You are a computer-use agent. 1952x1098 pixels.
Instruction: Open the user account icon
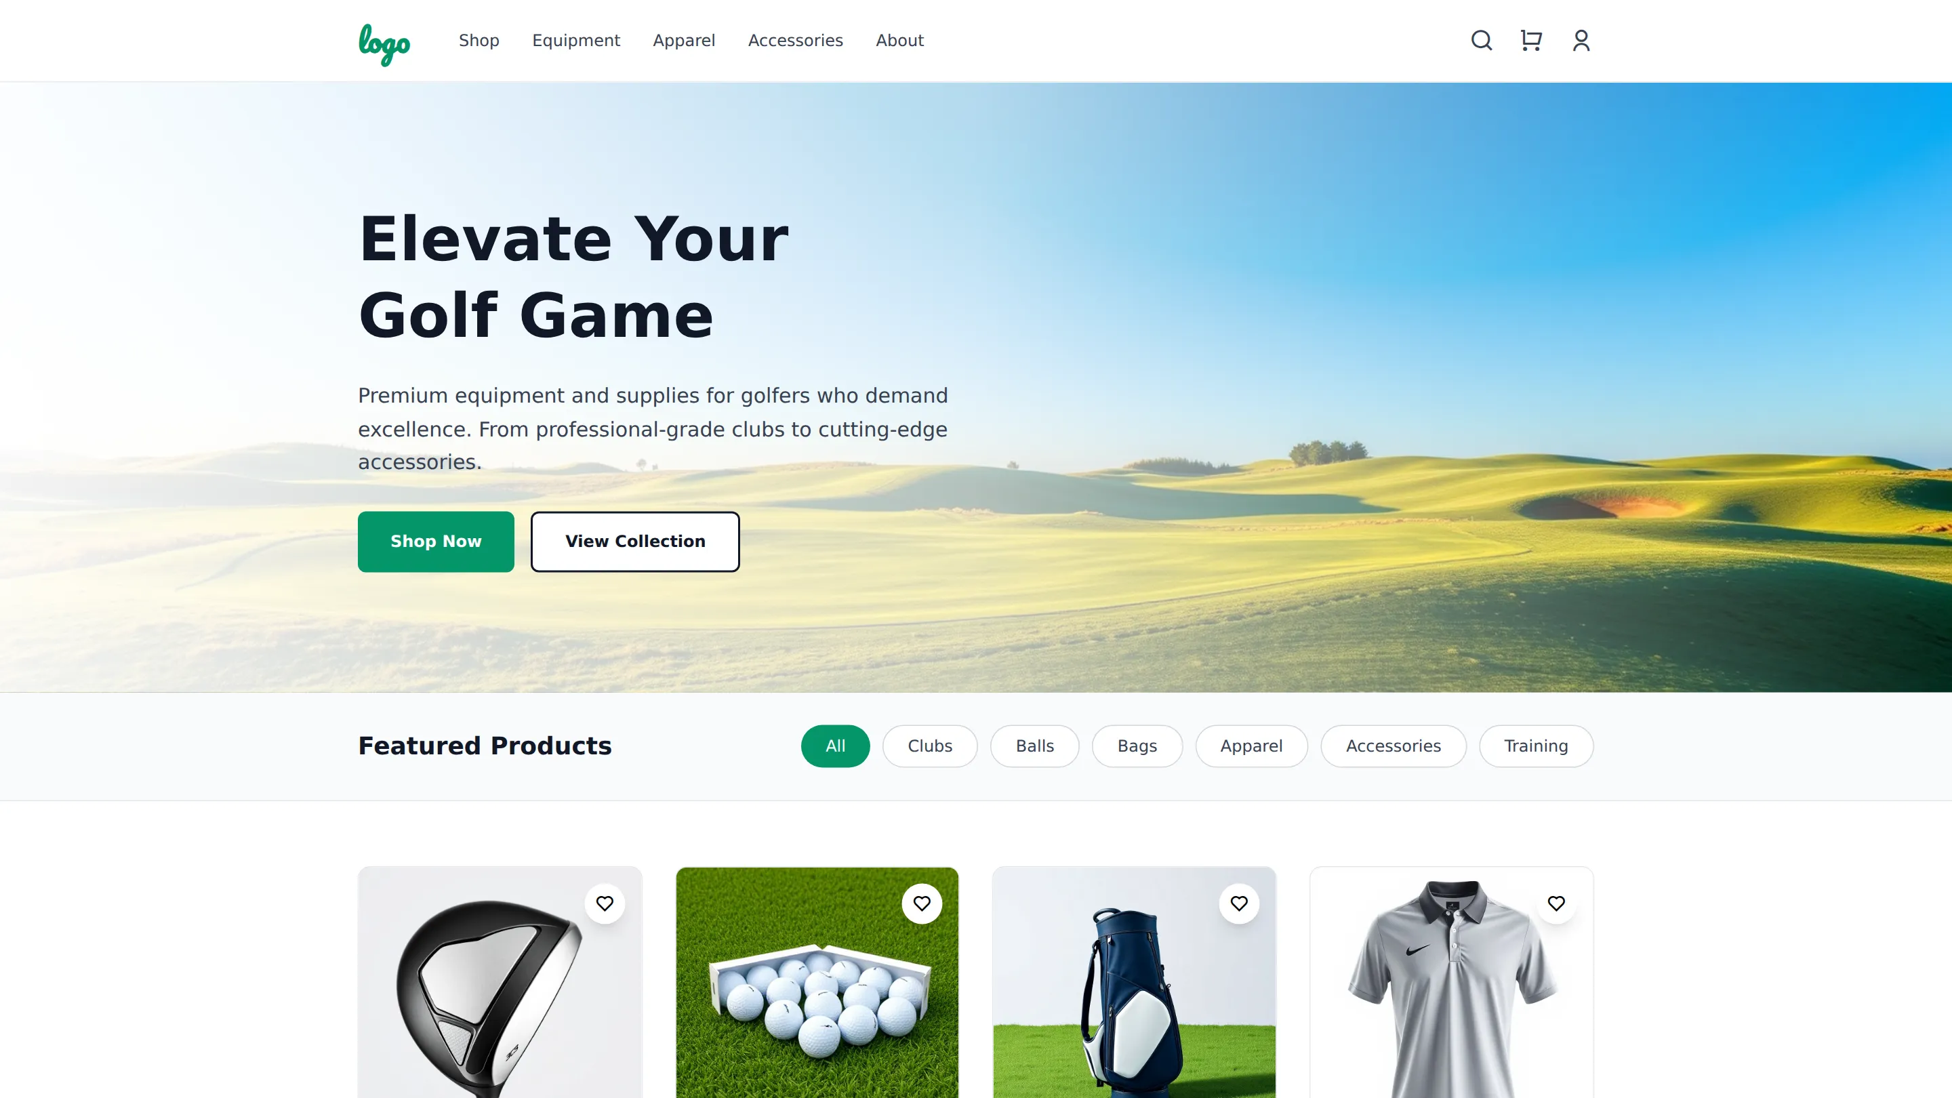tap(1581, 40)
